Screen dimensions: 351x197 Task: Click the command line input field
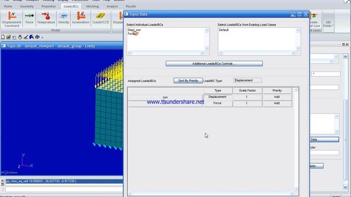[64, 189]
